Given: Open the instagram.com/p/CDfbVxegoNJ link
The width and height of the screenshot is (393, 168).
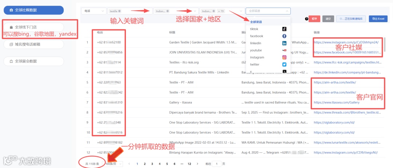Looking at the screenshot, I should coord(346,152).
